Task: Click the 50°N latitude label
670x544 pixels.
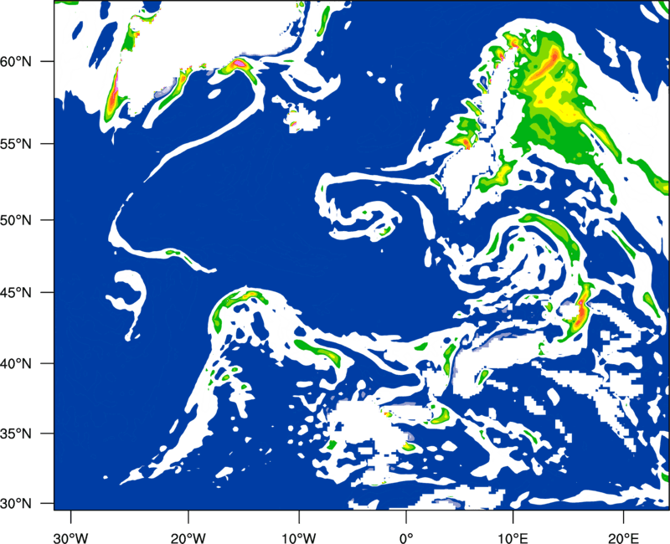Action: pyautogui.click(x=16, y=220)
